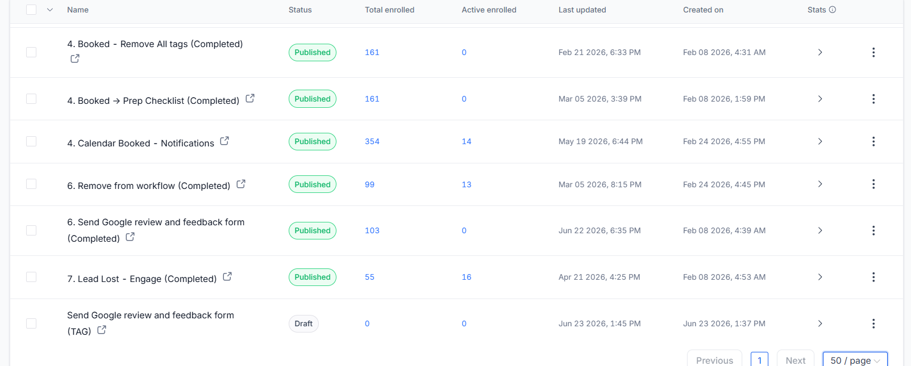
Task: Open total enrolled count 55
Action: 369,277
